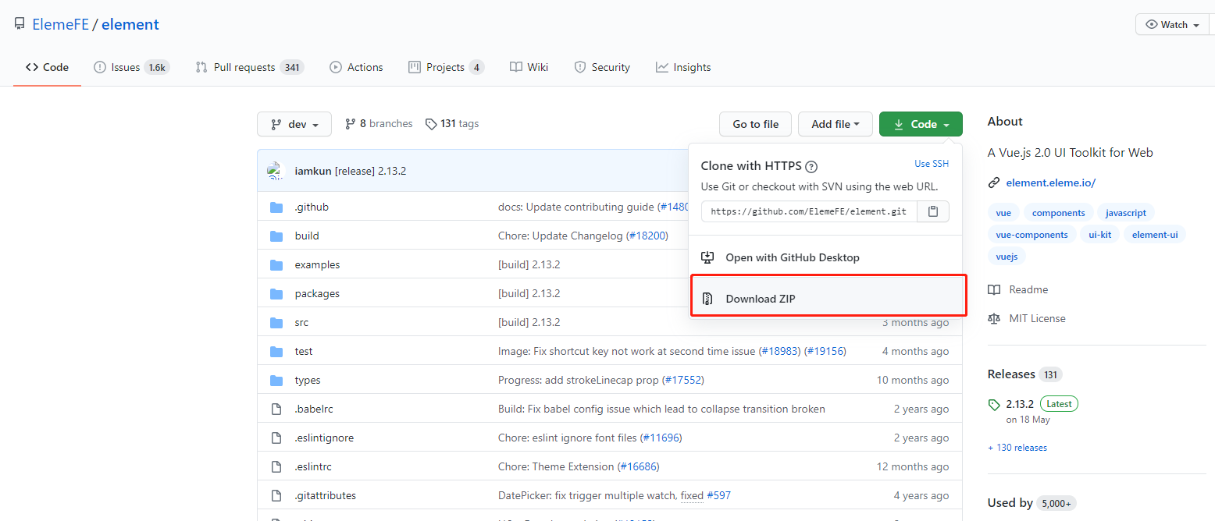Click the ui-kit topic tag
Viewport: 1215px width, 521px height.
pyautogui.click(x=1099, y=235)
